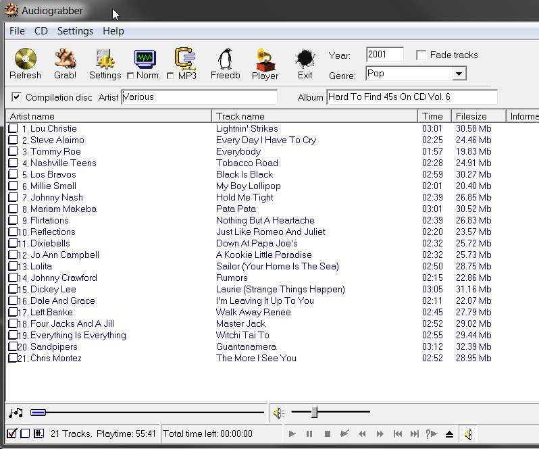
Task: Check the Nashville Teens track checkbox
Action: (x=13, y=163)
